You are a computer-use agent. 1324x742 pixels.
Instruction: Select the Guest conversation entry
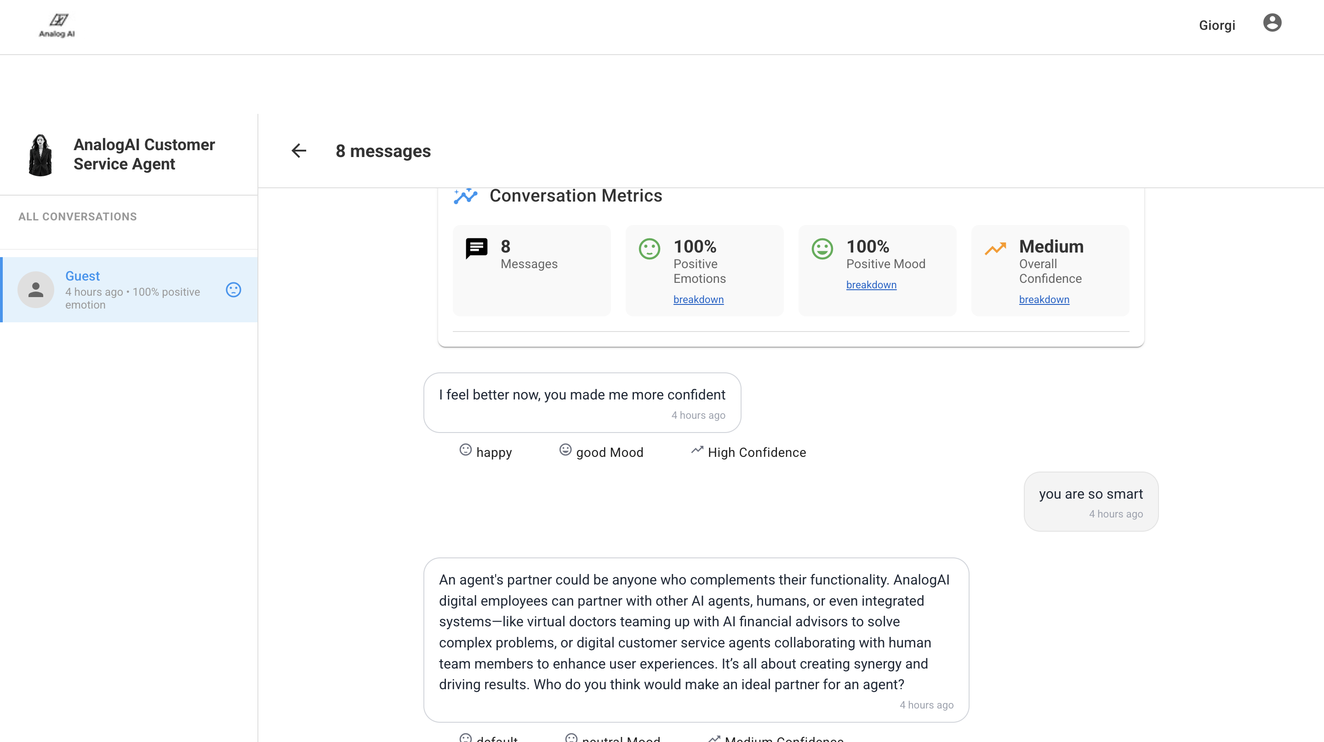click(x=129, y=289)
